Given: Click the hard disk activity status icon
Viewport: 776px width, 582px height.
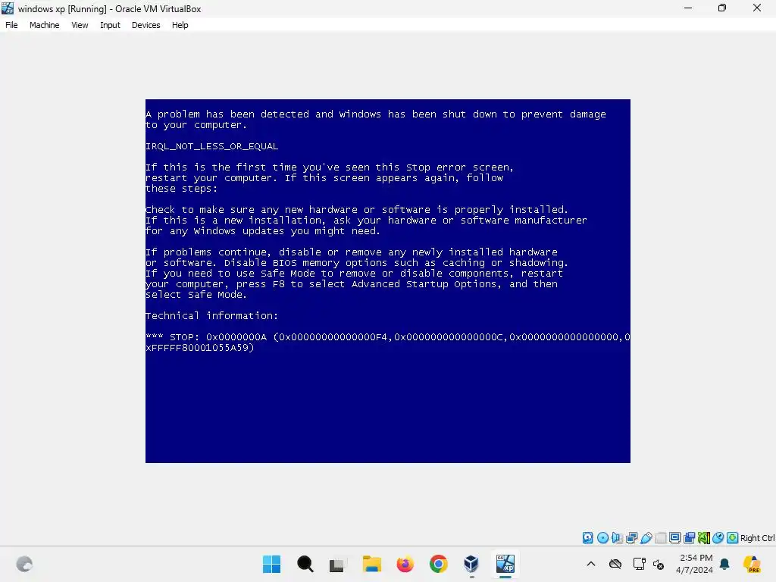Looking at the screenshot, I should pyautogui.click(x=587, y=537).
